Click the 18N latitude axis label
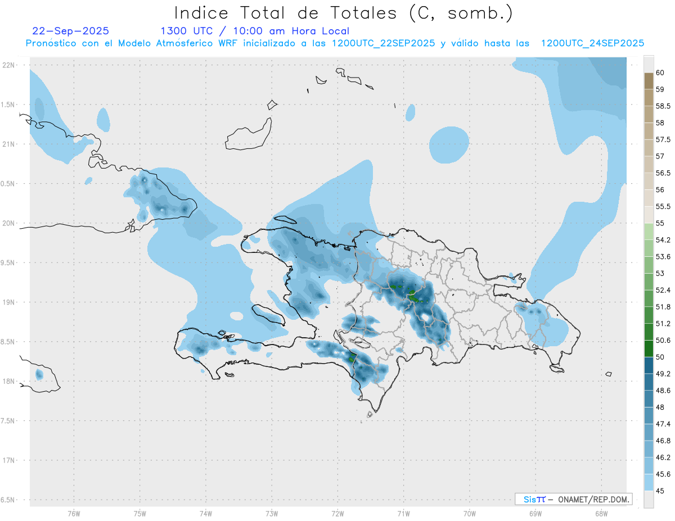Image resolution: width=675 pixels, height=521 pixels. 10,381
